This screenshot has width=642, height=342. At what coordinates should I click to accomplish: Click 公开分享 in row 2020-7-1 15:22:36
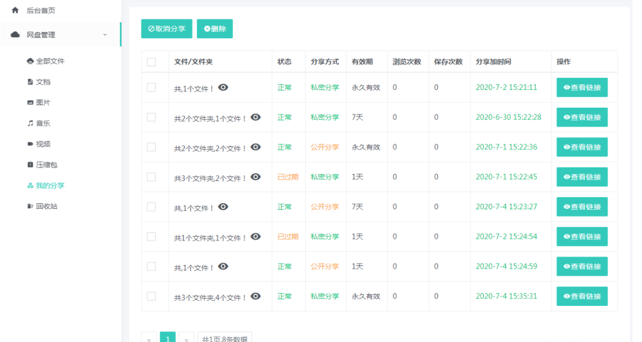click(x=325, y=147)
